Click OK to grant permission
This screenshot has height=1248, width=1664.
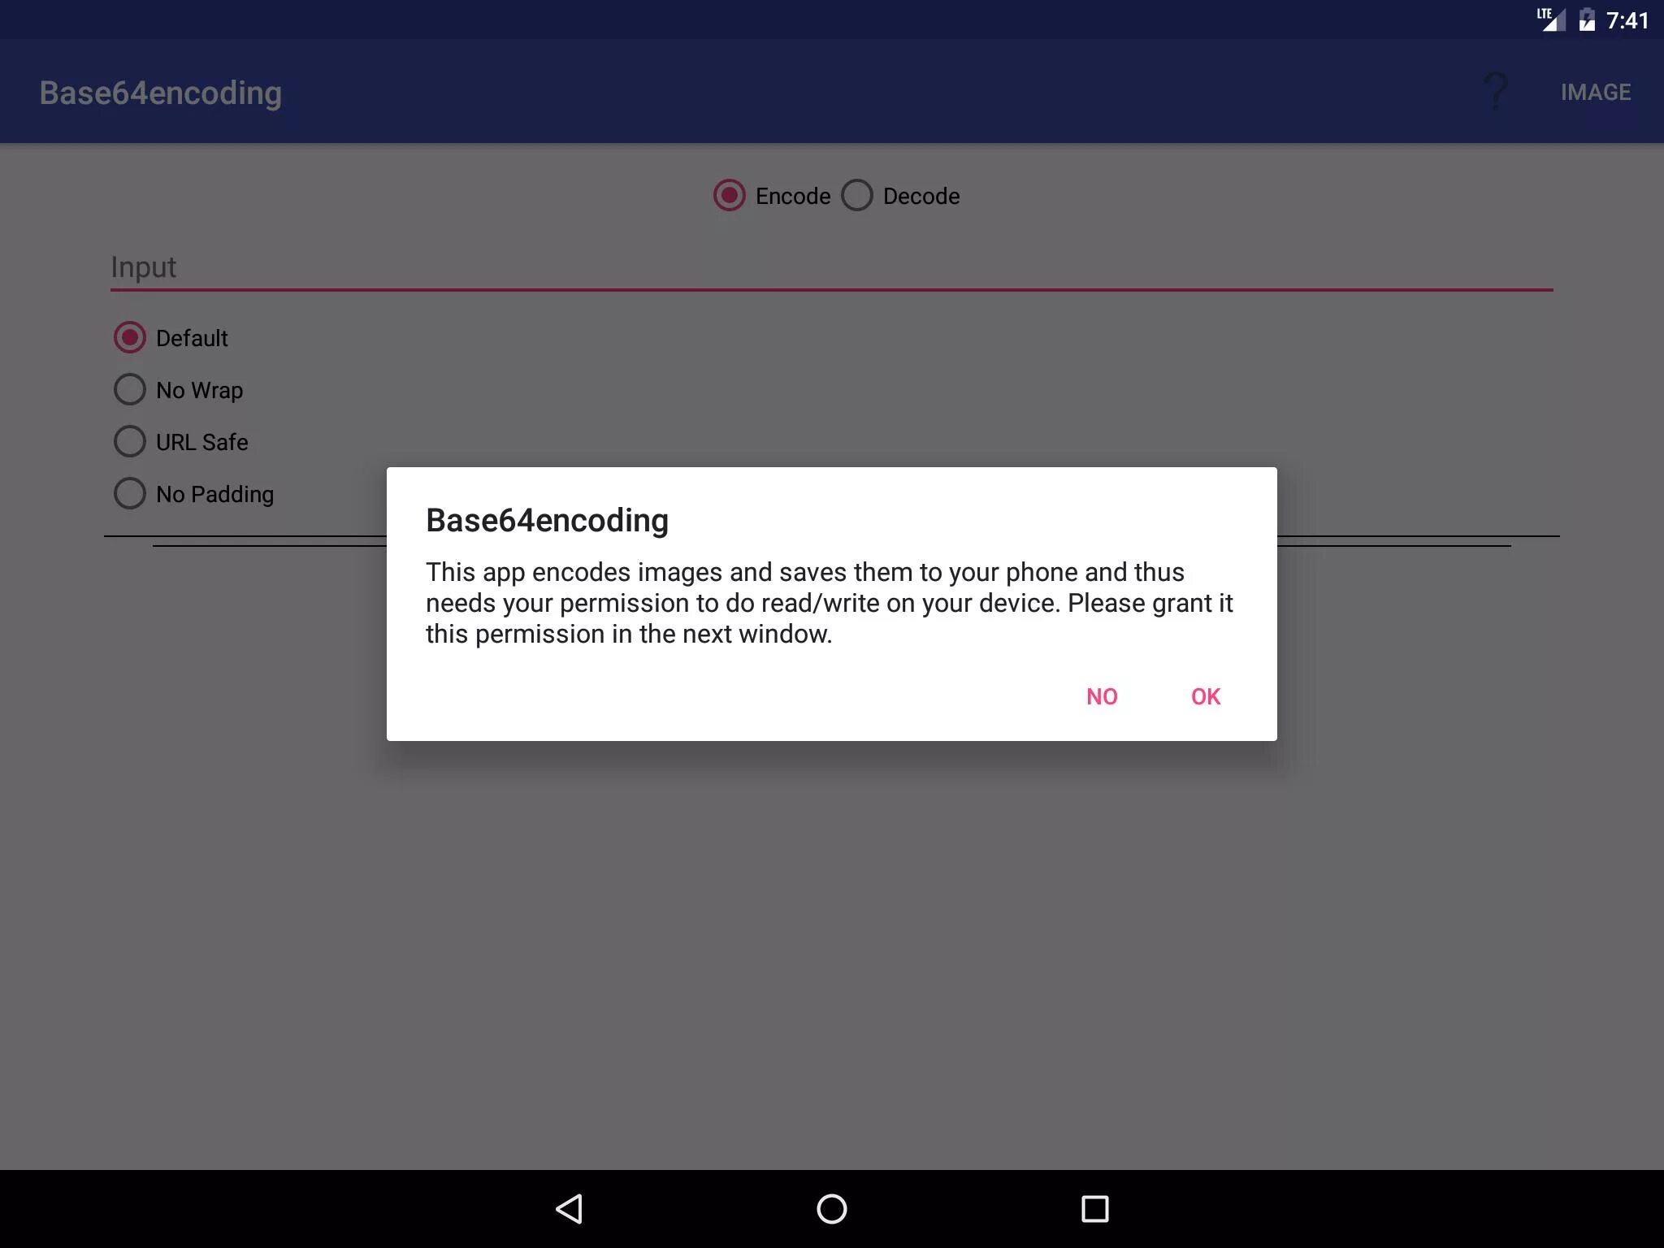(1202, 696)
